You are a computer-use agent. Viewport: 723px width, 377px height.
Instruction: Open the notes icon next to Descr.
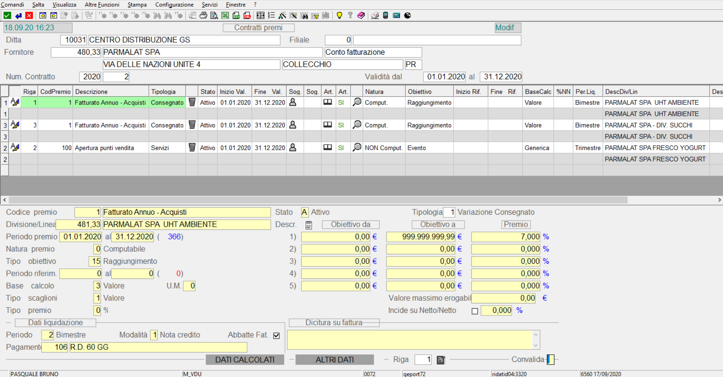tap(309, 225)
